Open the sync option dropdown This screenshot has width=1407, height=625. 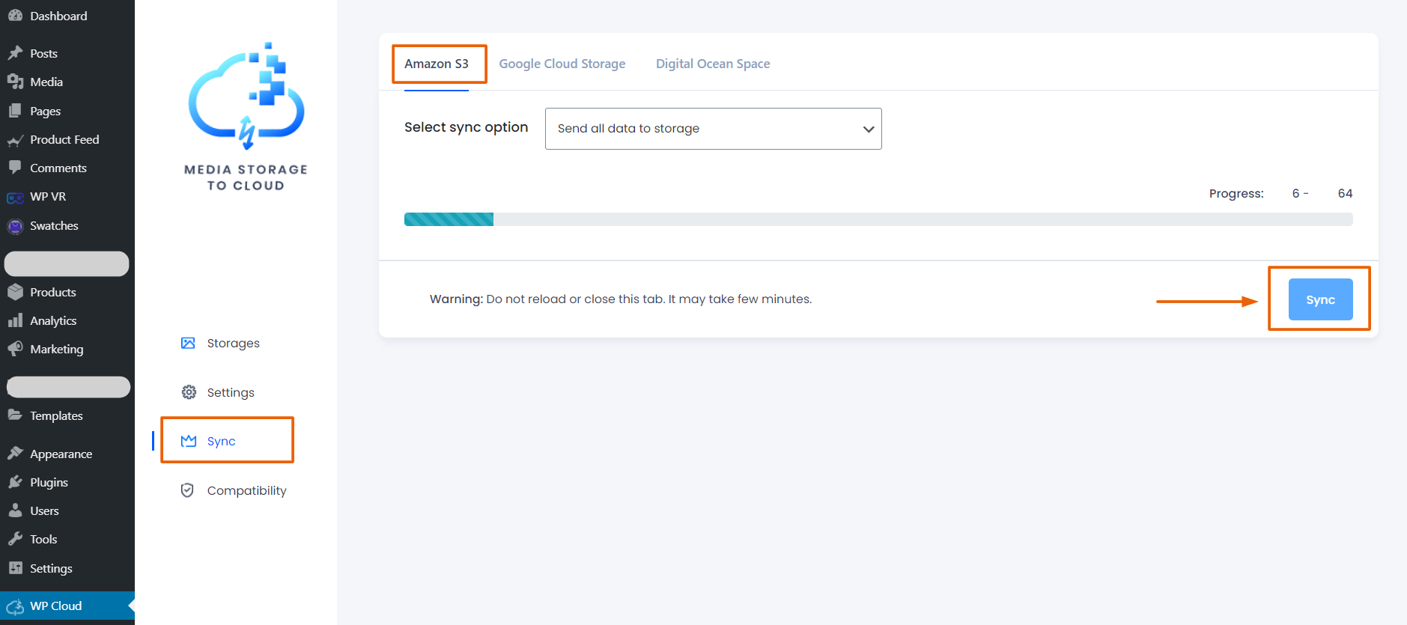(713, 129)
